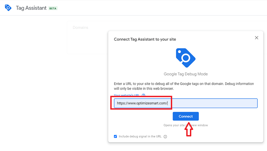Close the Connect Tag Assistant dialog
The width and height of the screenshot is (267, 151).
pyautogui.click(x=256, y=38)
